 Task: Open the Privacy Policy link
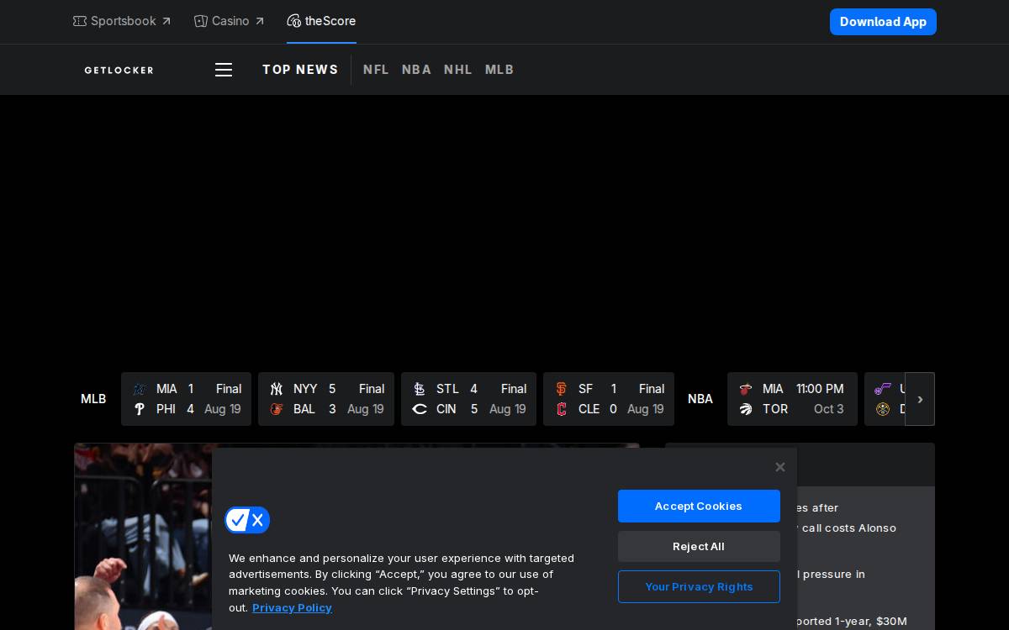[292, 607]
